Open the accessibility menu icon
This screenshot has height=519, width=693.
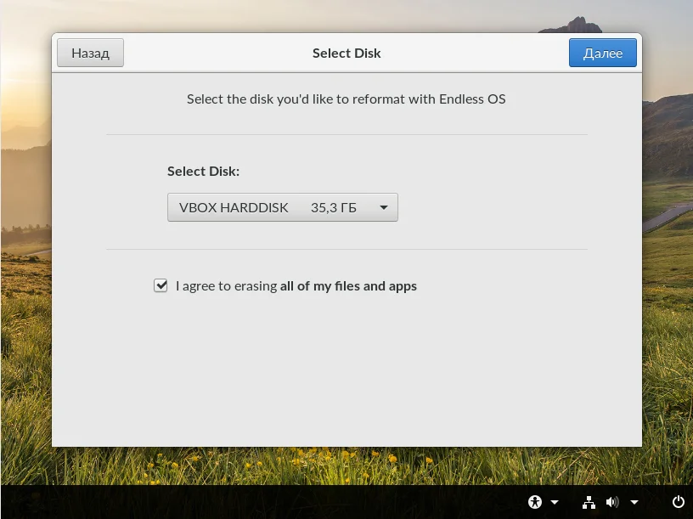pos(535,502)
